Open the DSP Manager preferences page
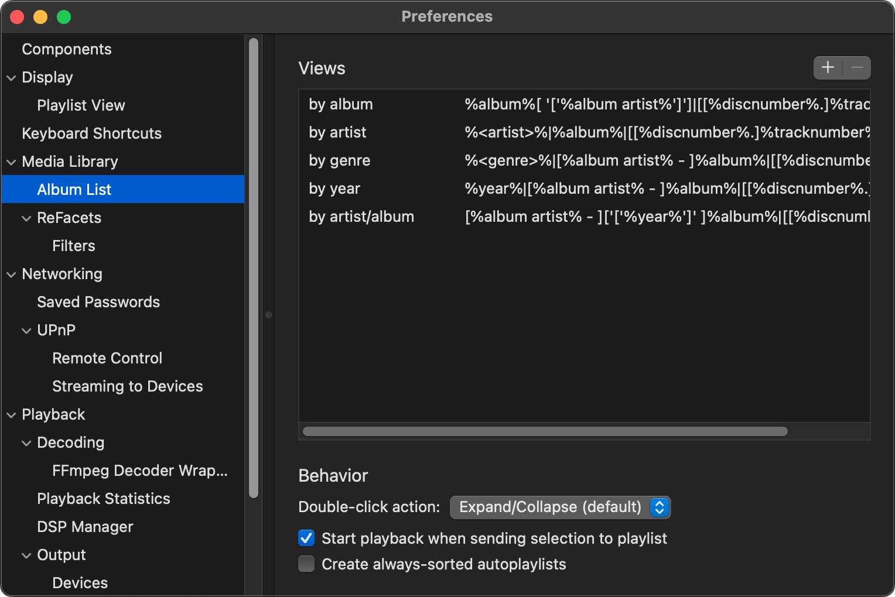This screenshot has height=597, width=895. click(x=85, y=527)
